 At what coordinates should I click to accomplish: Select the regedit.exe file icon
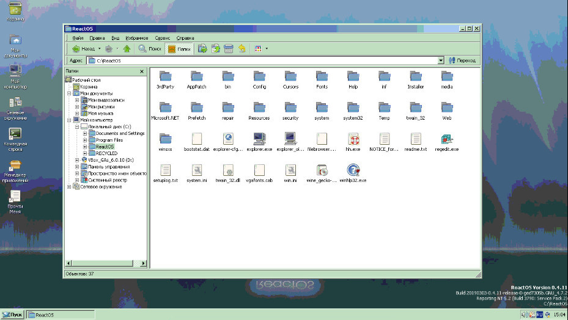pos(447,138)
